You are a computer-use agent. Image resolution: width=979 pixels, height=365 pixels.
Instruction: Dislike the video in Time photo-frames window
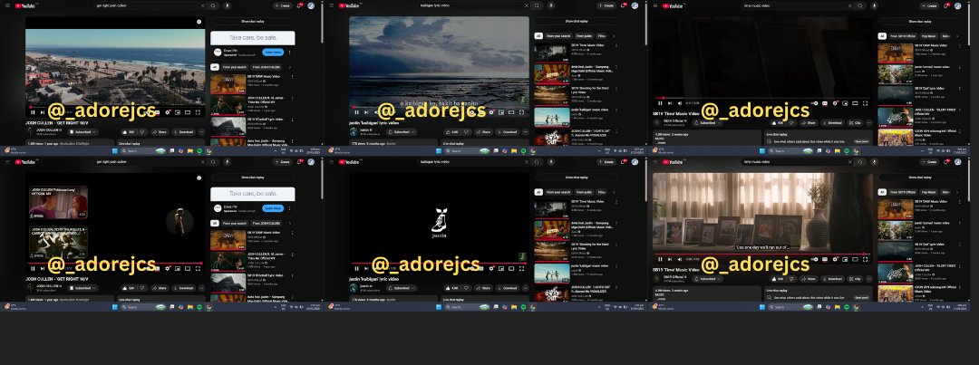click(791, 279)
